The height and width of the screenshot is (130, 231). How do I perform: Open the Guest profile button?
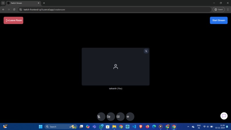219,9
